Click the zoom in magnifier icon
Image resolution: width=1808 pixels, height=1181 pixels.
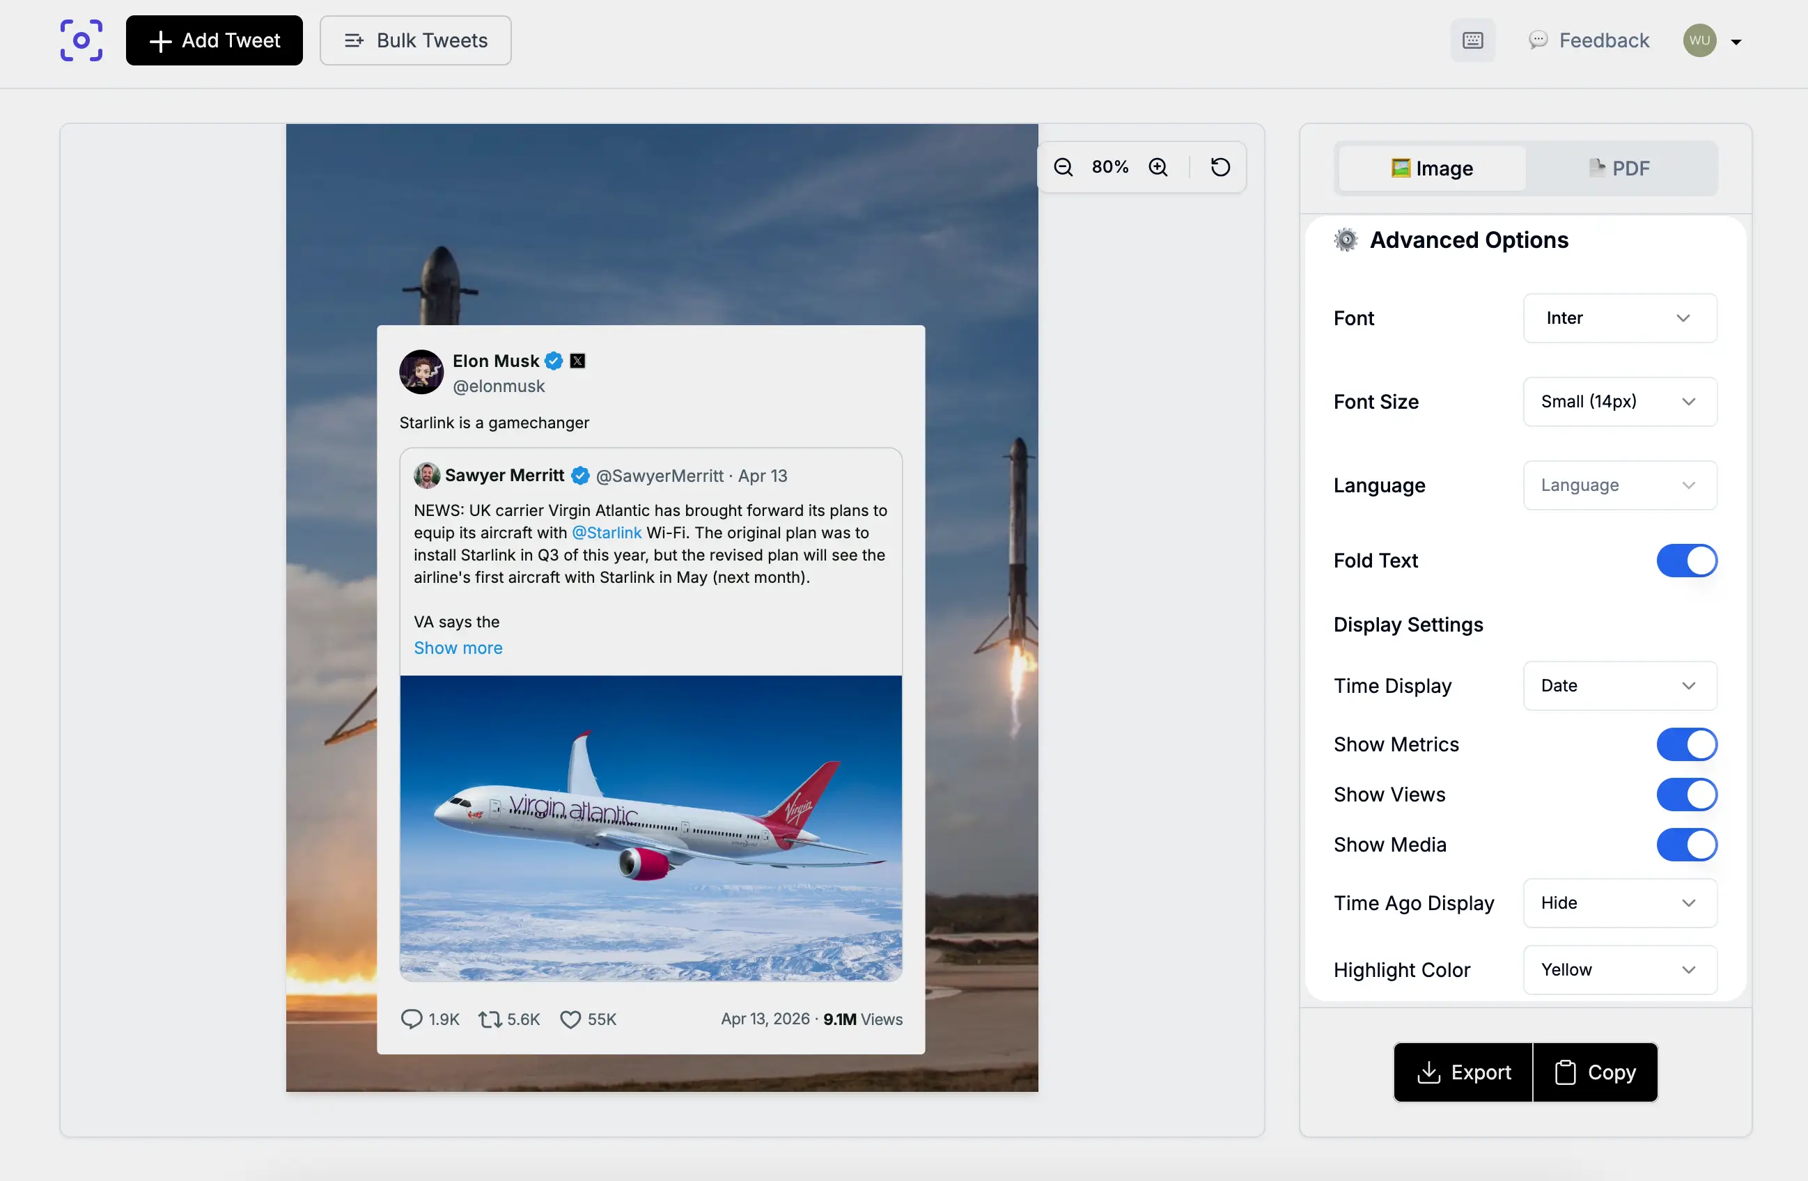coord(1158,167)
